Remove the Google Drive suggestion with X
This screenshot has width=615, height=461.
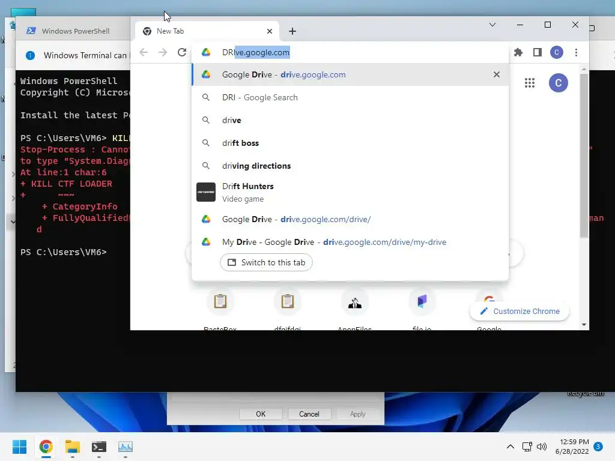(496, 74)
